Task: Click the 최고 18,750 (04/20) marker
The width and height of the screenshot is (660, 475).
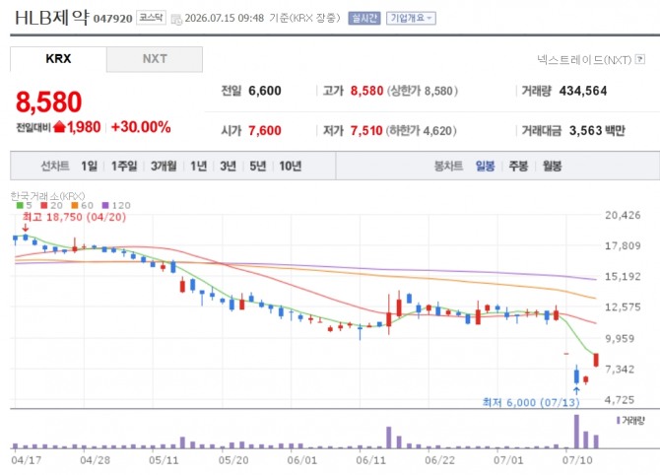Action: pos(74,217)
